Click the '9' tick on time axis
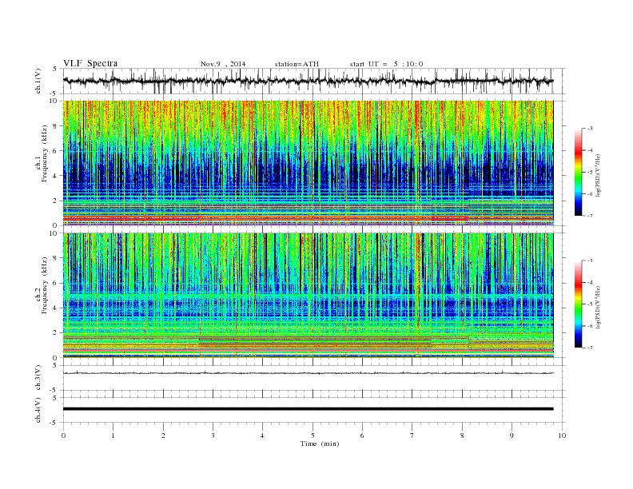The width and height of the screenshot is (633, 489). (x=512, y=435)
